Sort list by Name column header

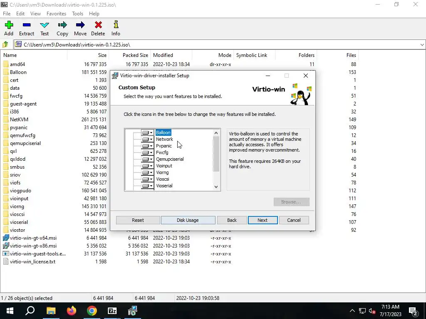pos(34,55)
